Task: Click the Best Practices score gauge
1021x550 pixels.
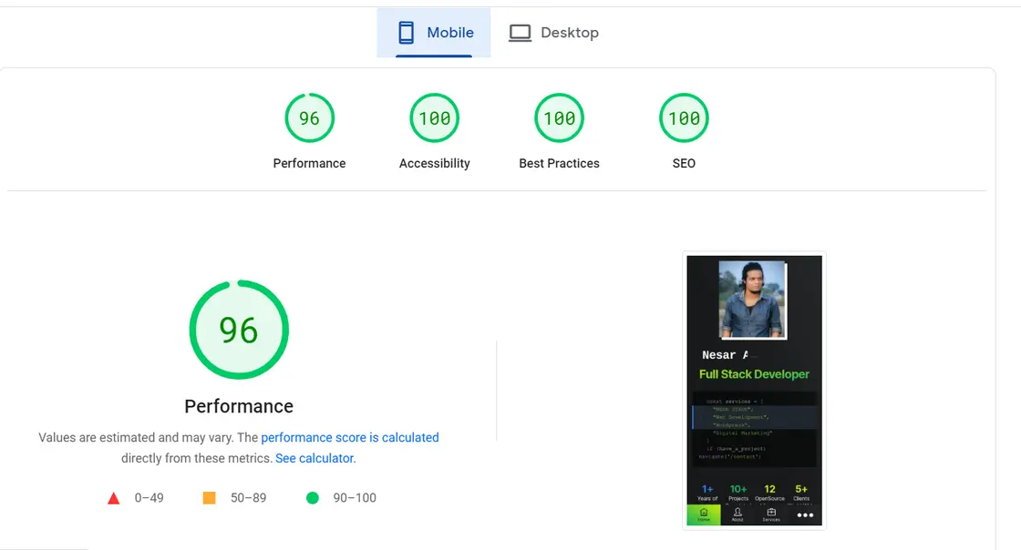Action: (560, 118)
